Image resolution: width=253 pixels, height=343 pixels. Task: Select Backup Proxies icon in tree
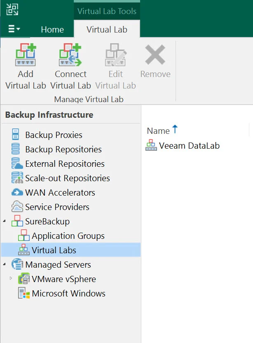pos(15,134)
